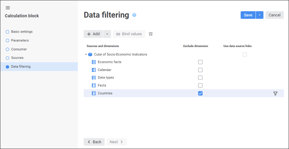Viewport: 289px width, 149px height.
Task: Click the Facts dimension icon
Action: coord(94,86)
